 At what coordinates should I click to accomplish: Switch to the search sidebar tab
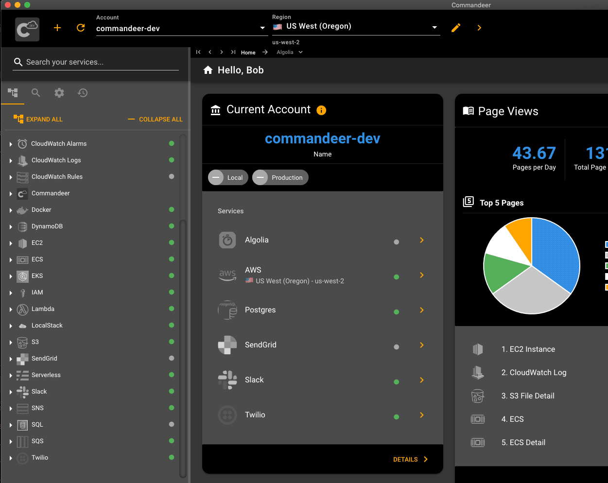point(36,92)
